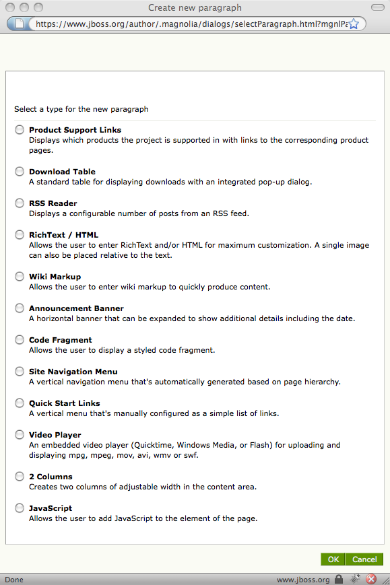This screenshot has height=585, width=390.
Task: Click the Firebug bug icon in status bar
Action: click(x=354, y=579)
